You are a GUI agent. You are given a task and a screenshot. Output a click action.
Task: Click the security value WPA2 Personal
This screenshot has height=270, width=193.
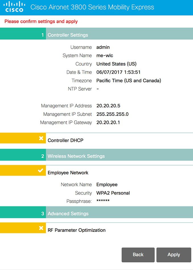point(113,193)
